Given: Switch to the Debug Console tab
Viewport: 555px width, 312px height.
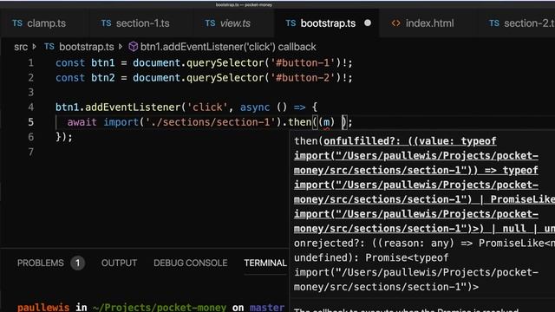Looking at the screenshot, I should click(191, 263).
